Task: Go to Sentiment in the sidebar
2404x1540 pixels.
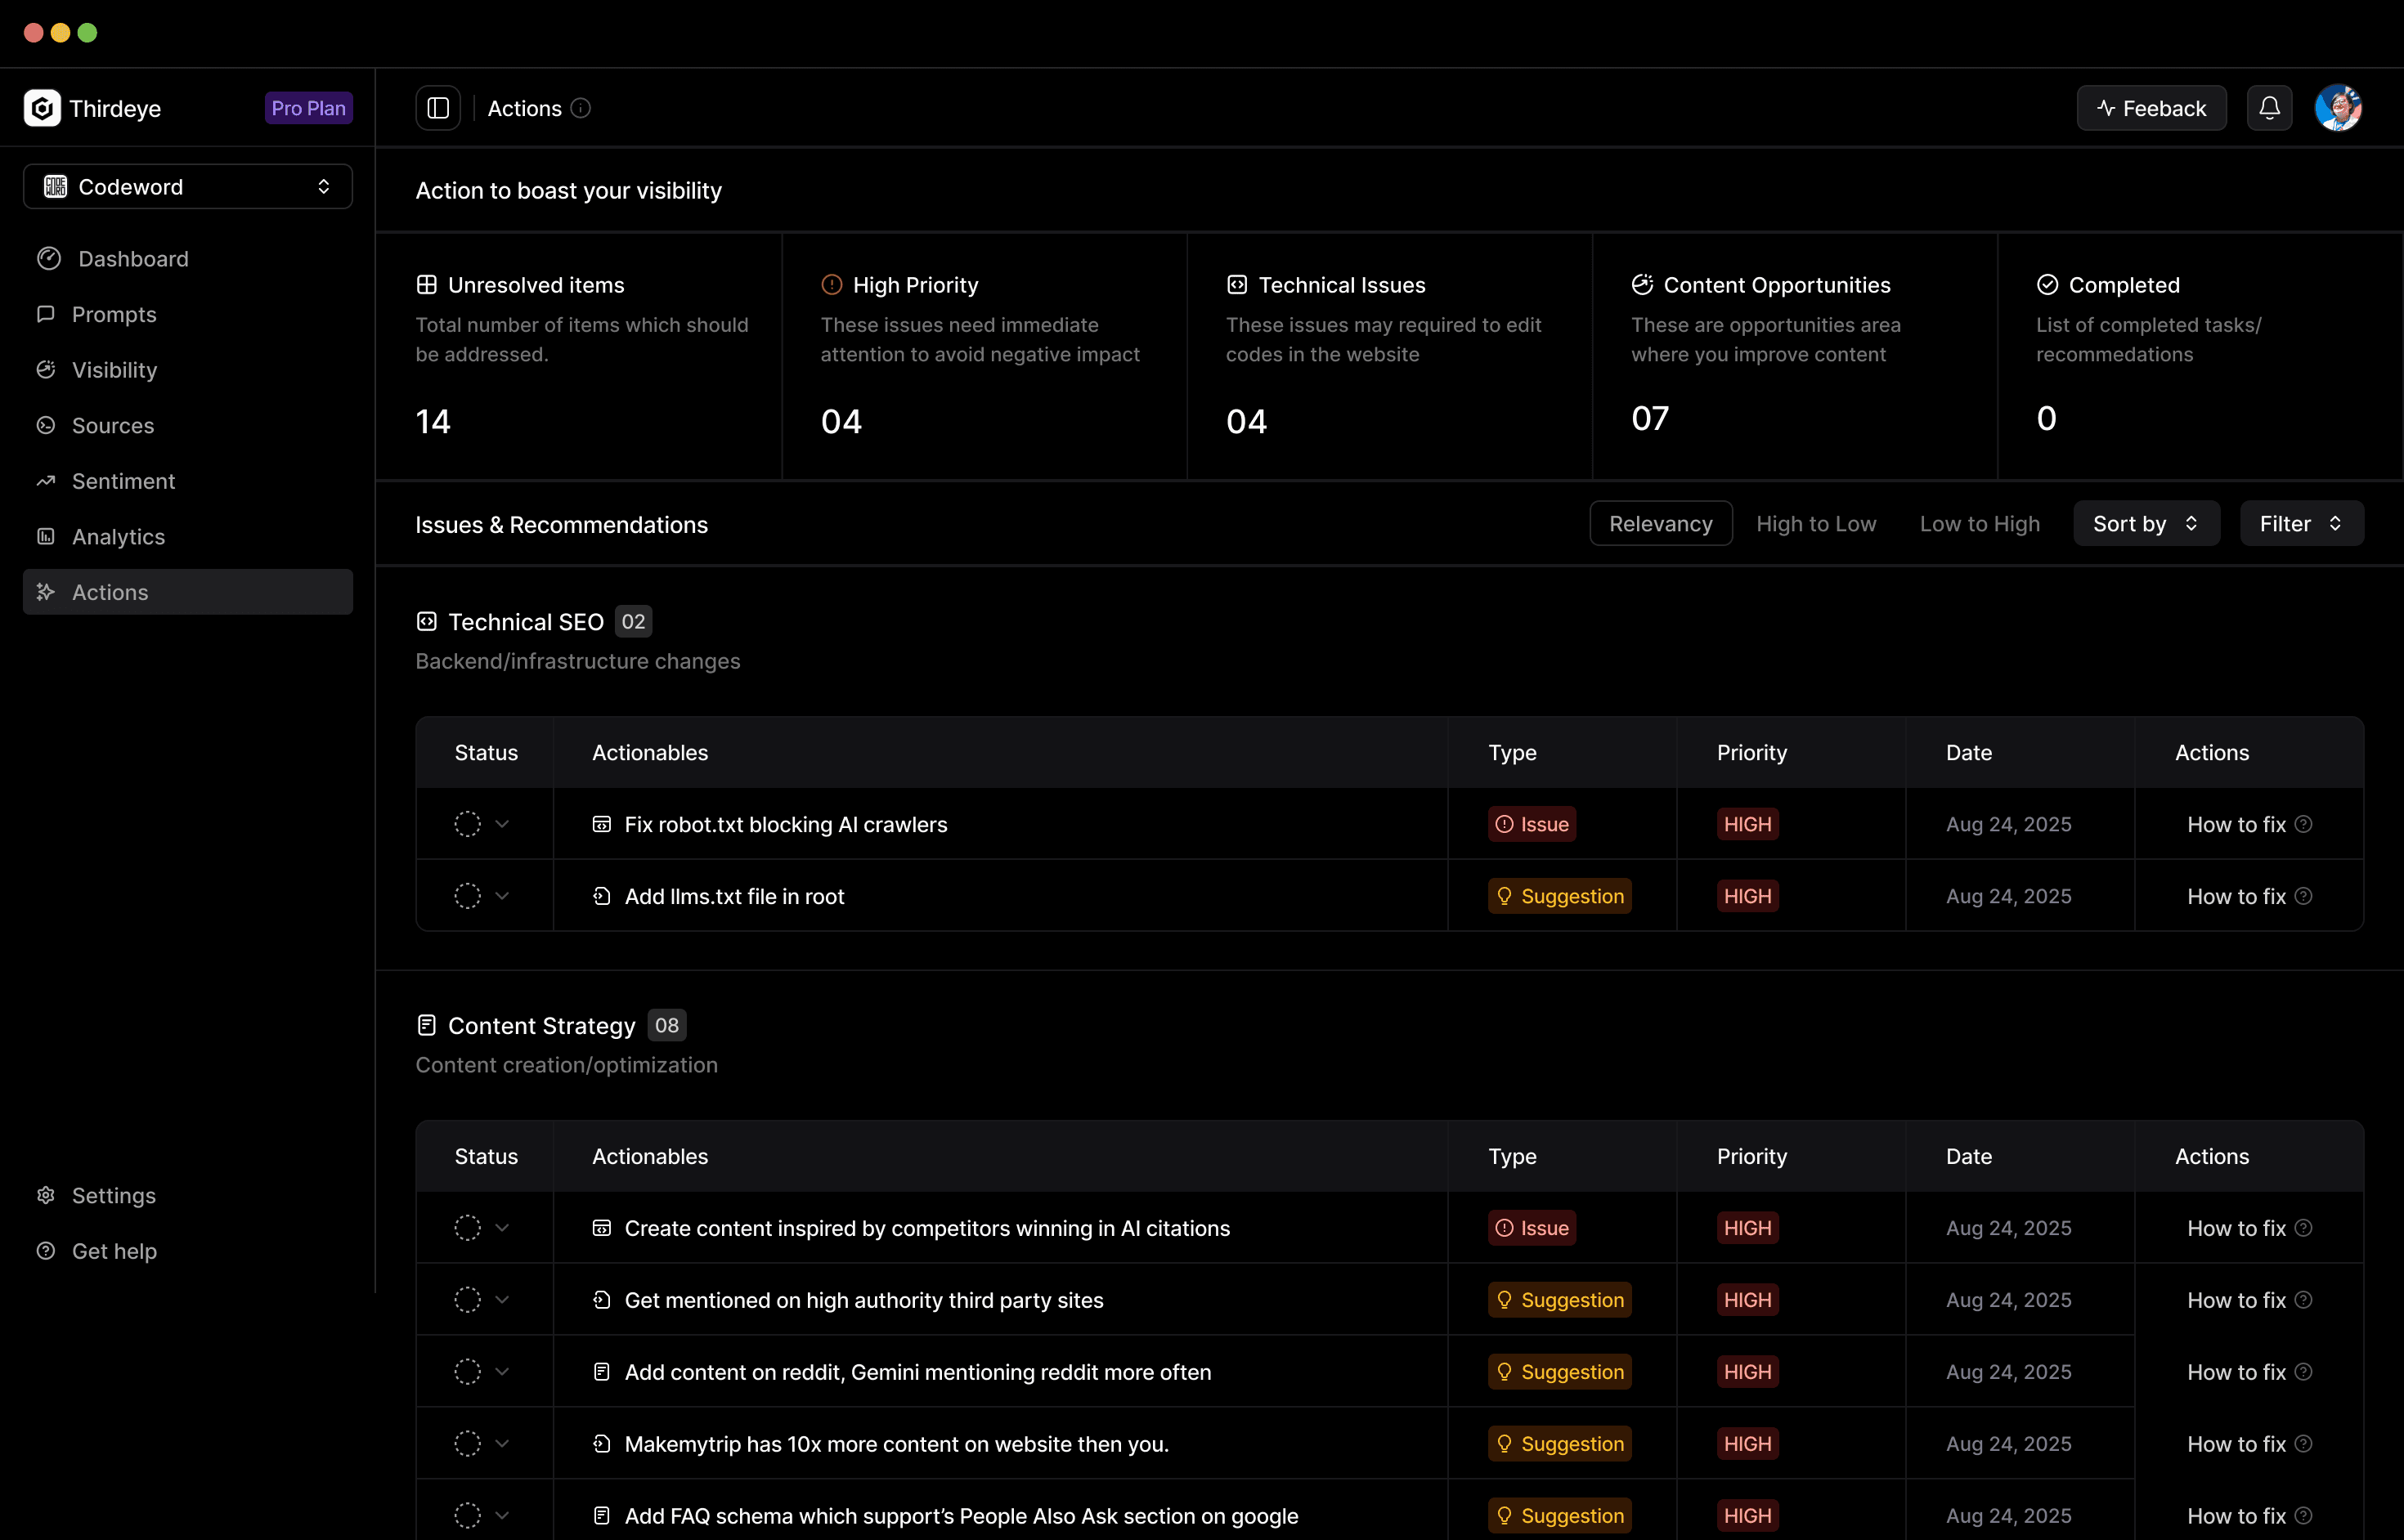Action: tap(123, 481)
